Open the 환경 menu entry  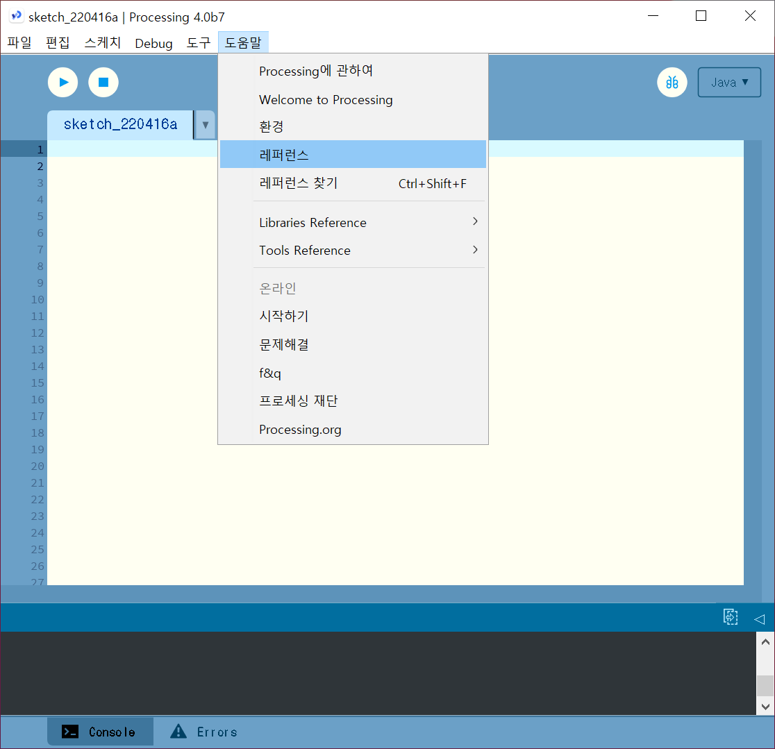pos(353,127)
